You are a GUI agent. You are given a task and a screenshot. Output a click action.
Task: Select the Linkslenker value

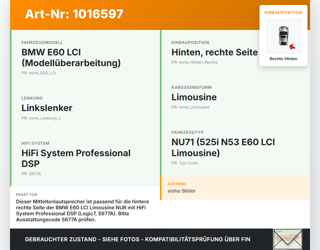(x=47, y=108)
